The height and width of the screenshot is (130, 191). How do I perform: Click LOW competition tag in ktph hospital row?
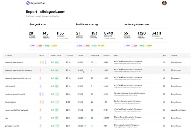pyautogui.click(x=57, y=86)
